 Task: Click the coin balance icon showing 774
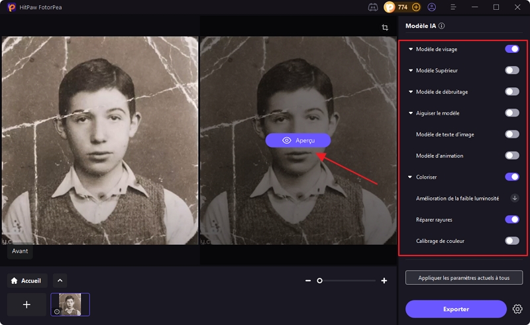(390, 7)
